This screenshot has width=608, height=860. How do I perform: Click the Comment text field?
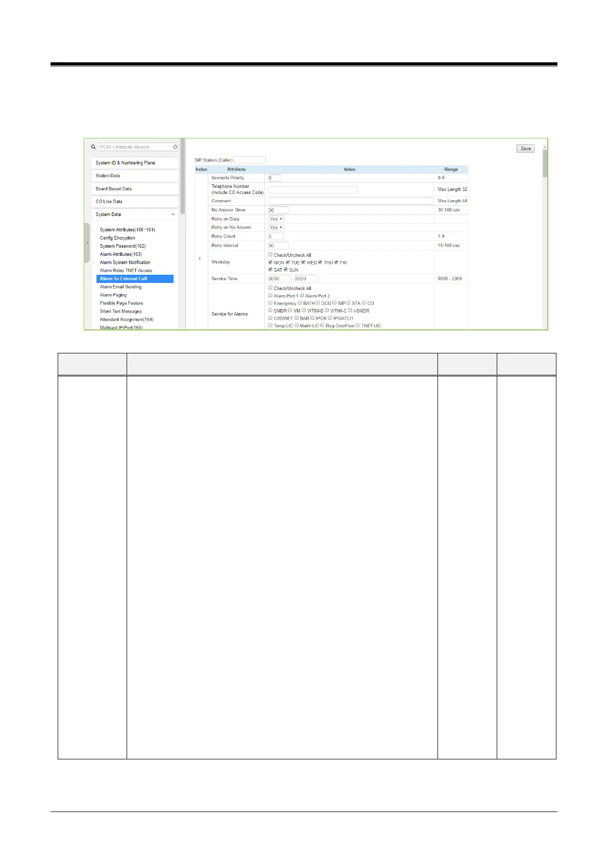351,201
